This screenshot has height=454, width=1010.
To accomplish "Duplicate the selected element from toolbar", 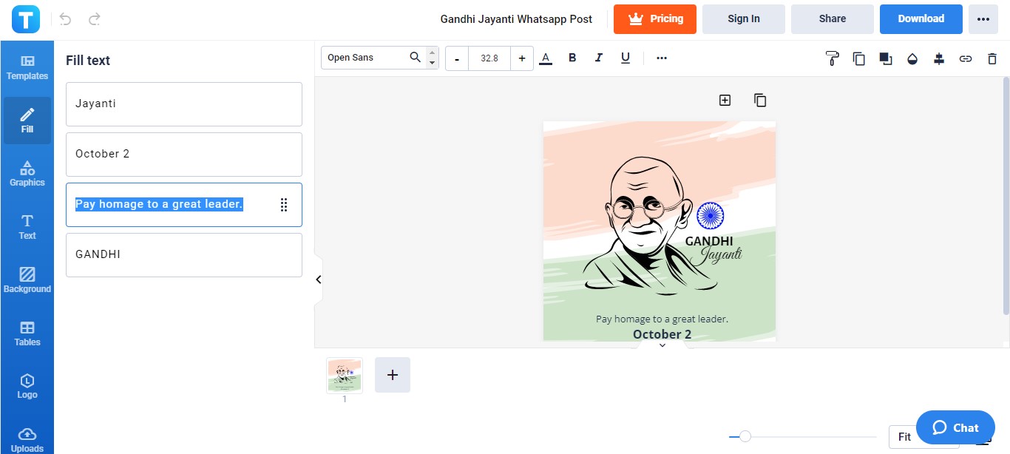I will click(x=859, y=58).
